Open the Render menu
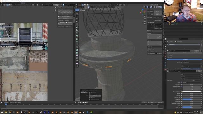Viewport: 203px width, 114px height. click(x=10, y=3)
